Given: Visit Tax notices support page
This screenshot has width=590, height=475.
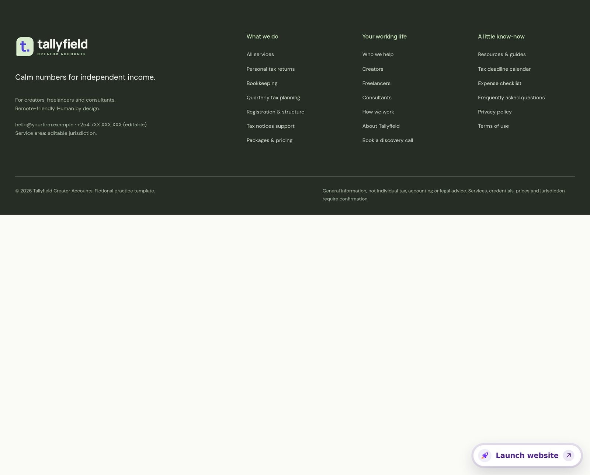Looking at the screenshot, I should pos(271,126).
